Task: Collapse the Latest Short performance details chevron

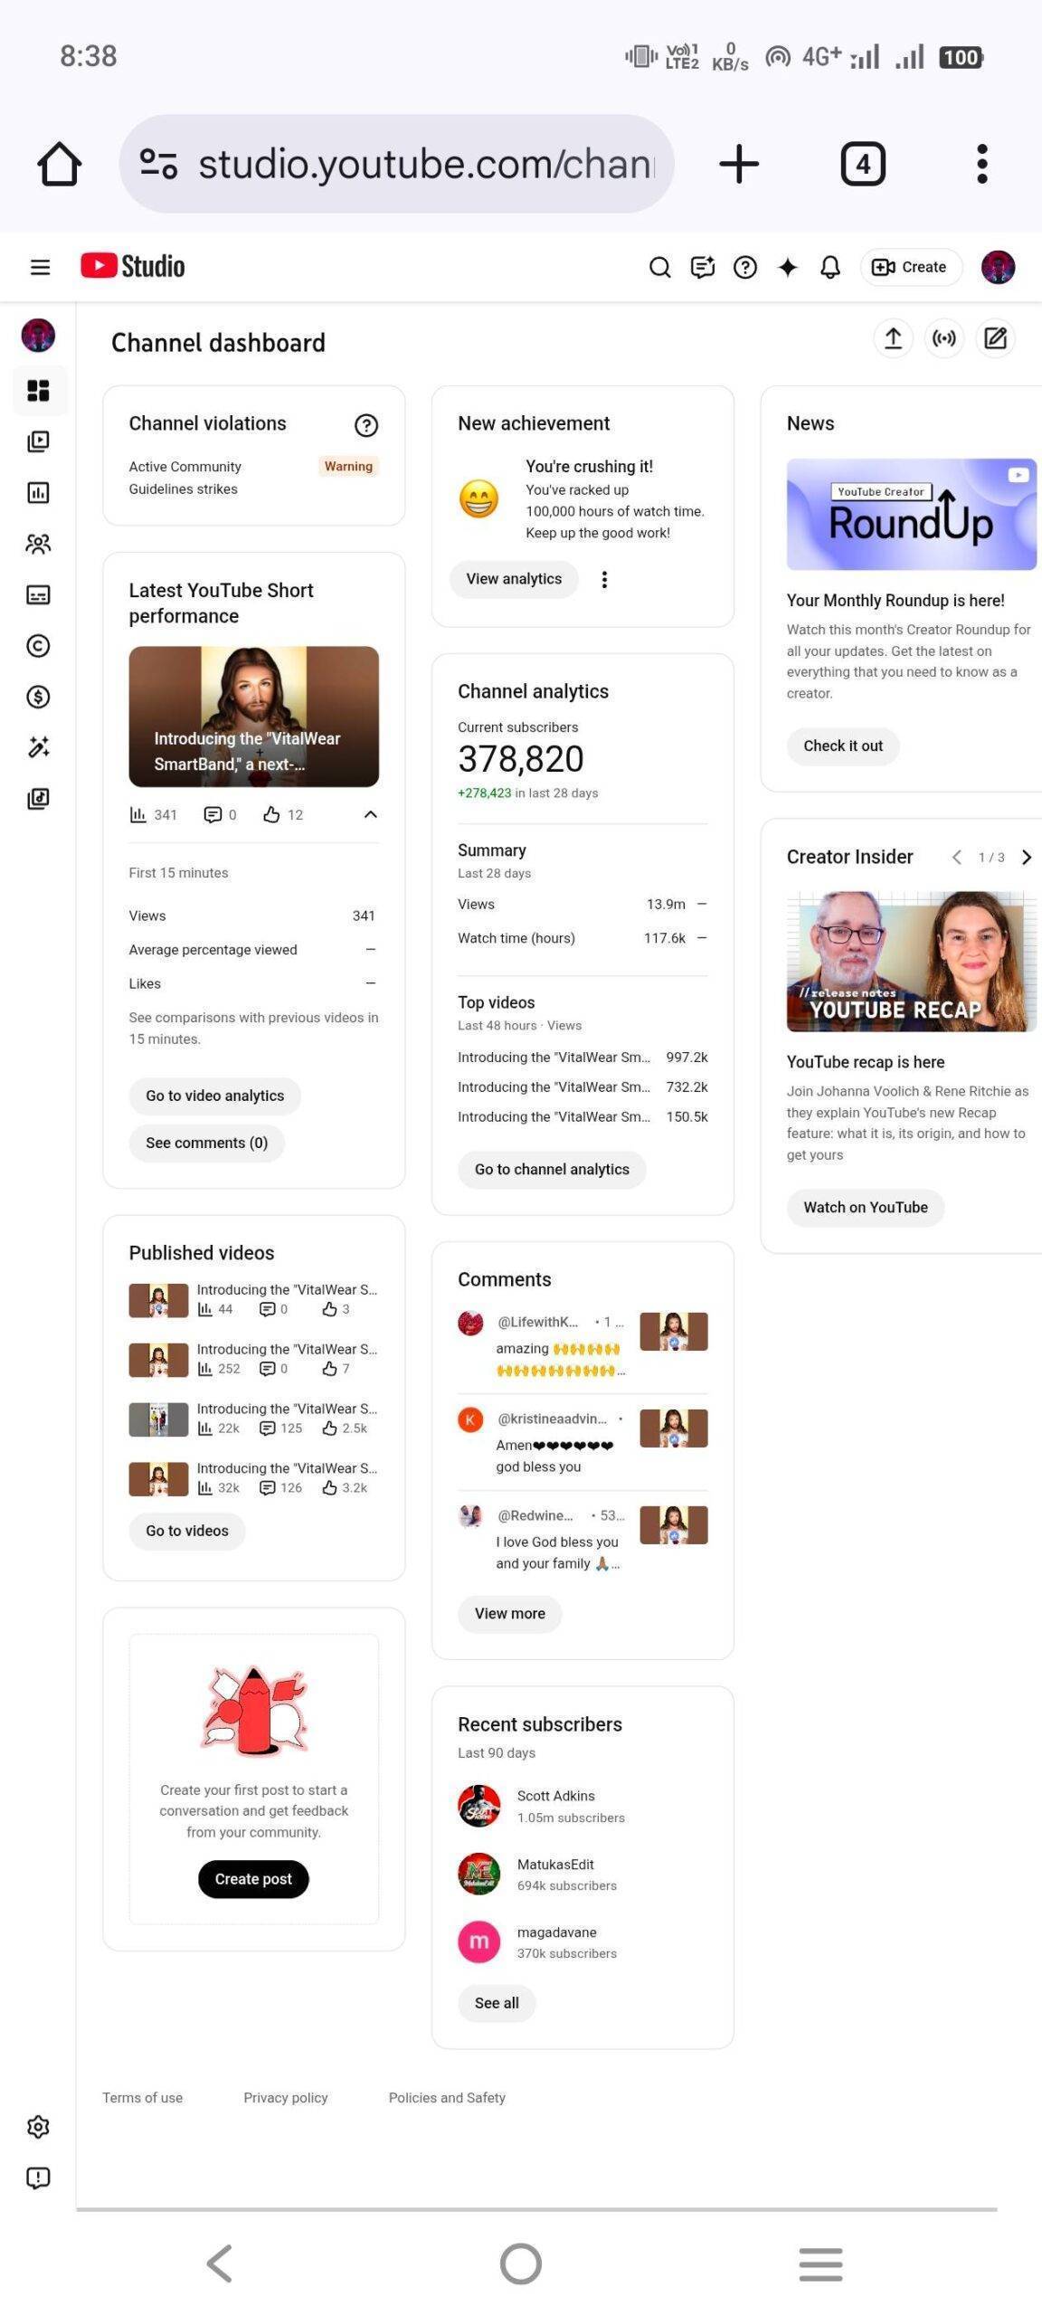Action: pyautogui.click(x=370, y=815)
